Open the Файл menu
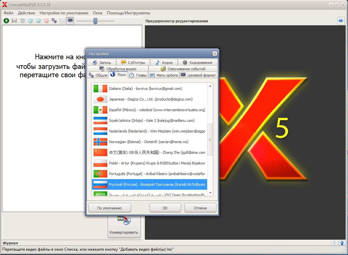Viewport: 348px width, 255px height. pos(8,13)
